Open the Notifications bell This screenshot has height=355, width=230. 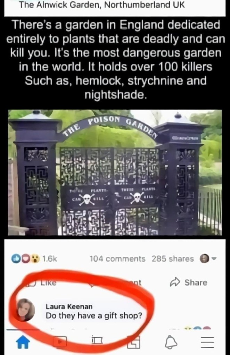(171, 342)
